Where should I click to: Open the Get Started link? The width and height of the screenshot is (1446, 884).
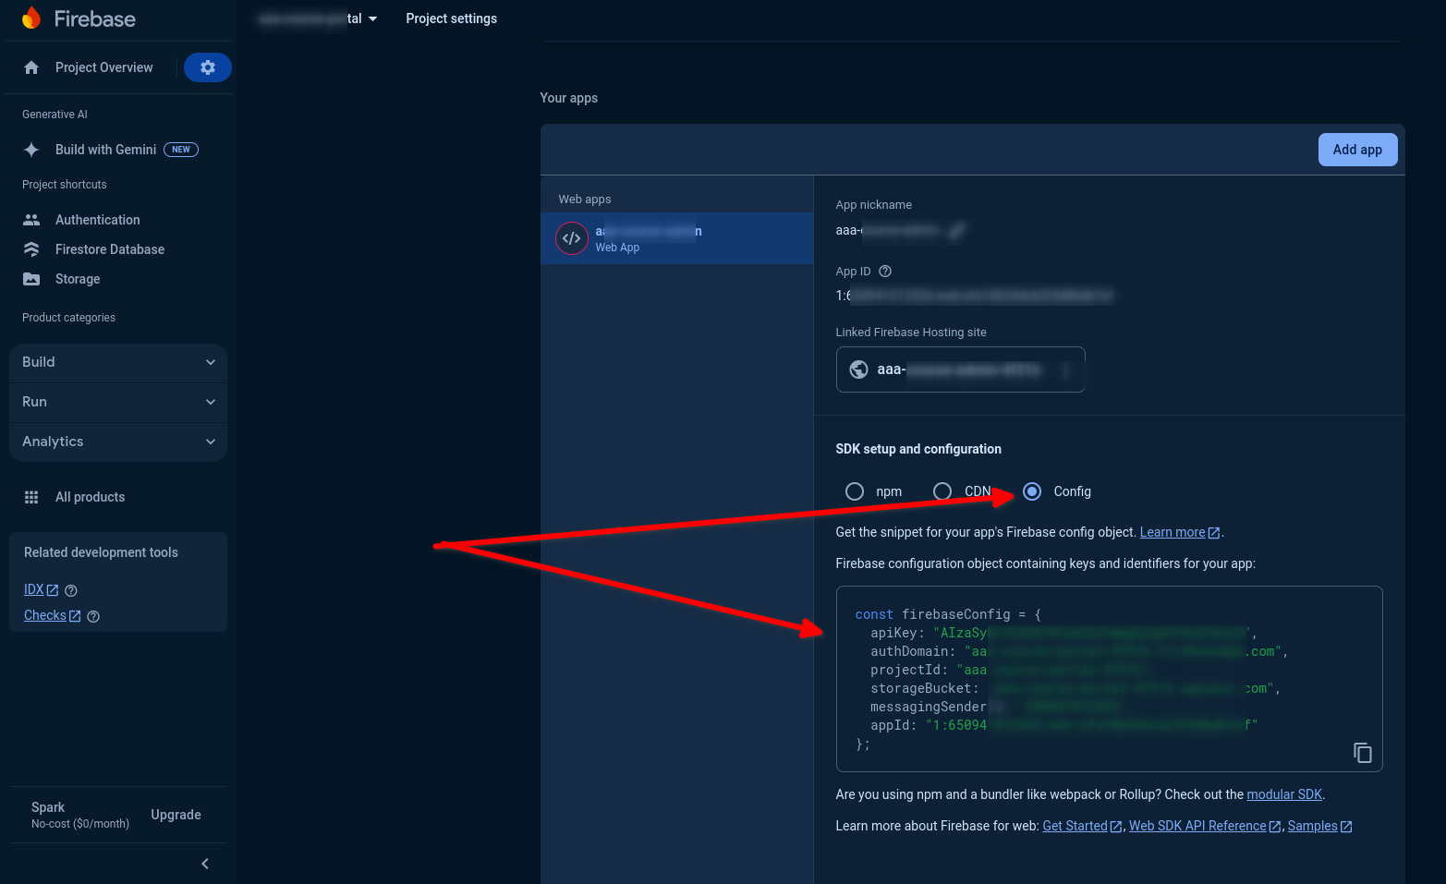(1082, 826)
